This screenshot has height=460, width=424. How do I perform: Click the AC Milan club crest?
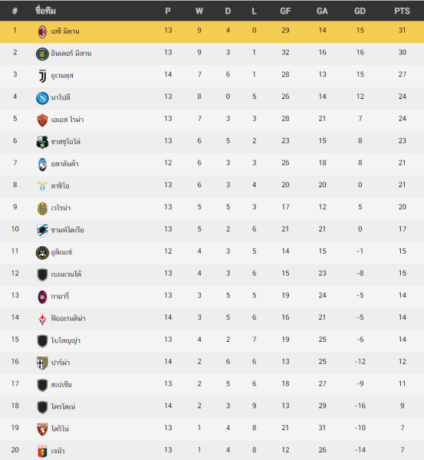[42, 32]
